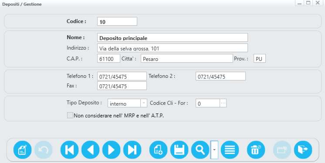Screen dimensions: 325x163
Task: Exit using the door arrow icon
Action: (x=303, y=150)
